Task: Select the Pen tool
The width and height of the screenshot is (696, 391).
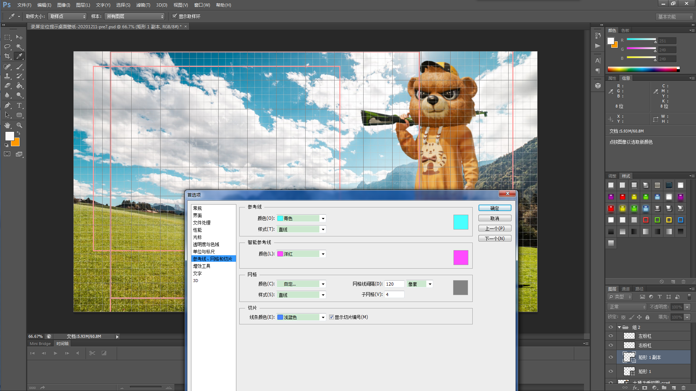Action: tap(7, 105)
